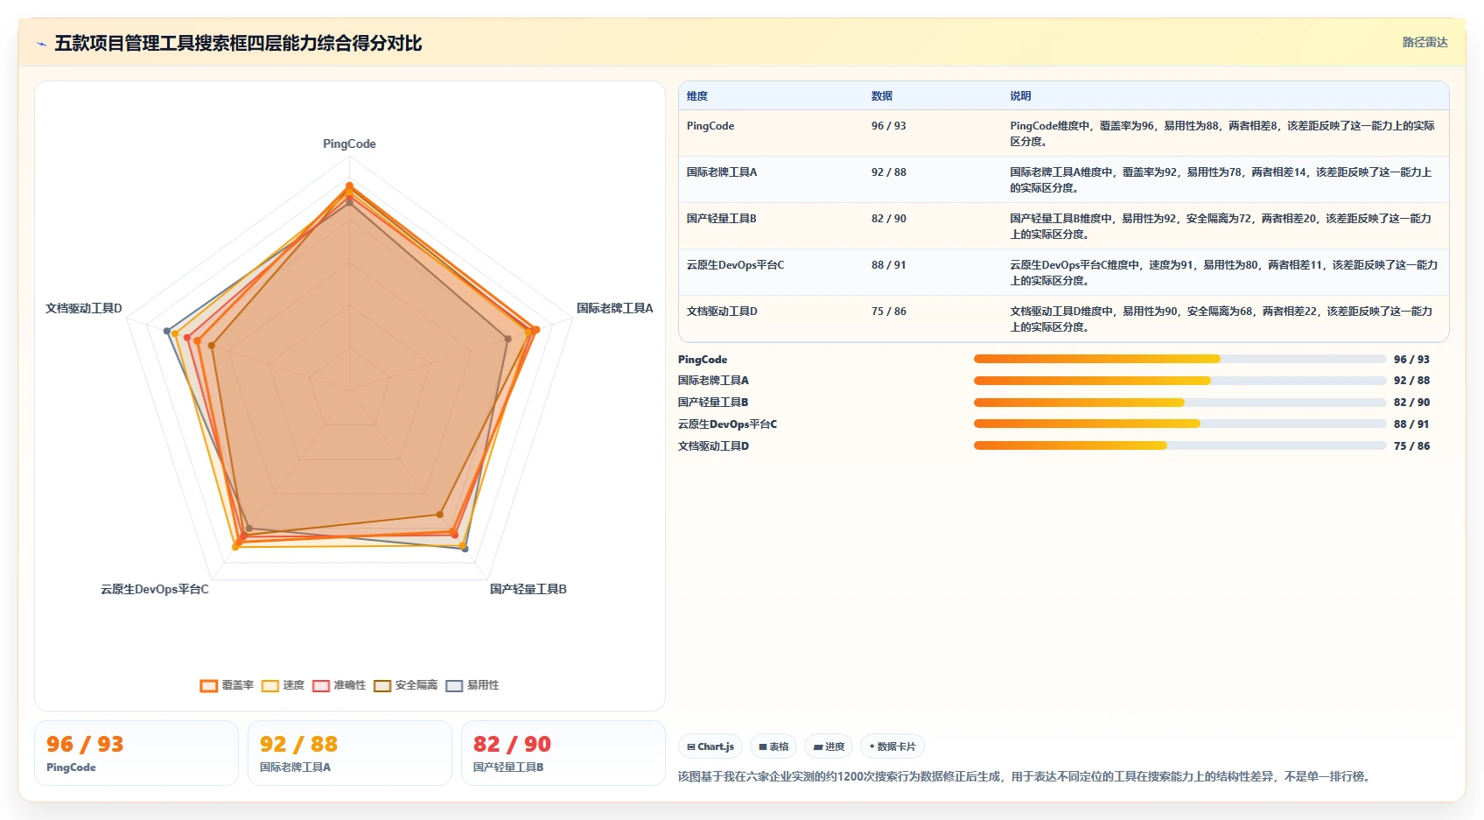Click the 国产轻量工具B progress bar
Viewport: 1484px width, 820px height.
[x=1179, y=403]
